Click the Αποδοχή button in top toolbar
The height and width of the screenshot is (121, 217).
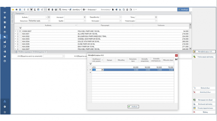pos(183,9)
